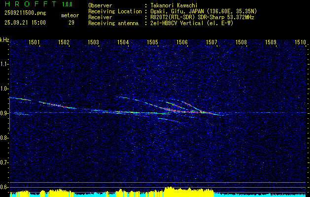Click receiver R820T2(RTL-SDR) SDR-Sharp text

(x=202, y=17)
